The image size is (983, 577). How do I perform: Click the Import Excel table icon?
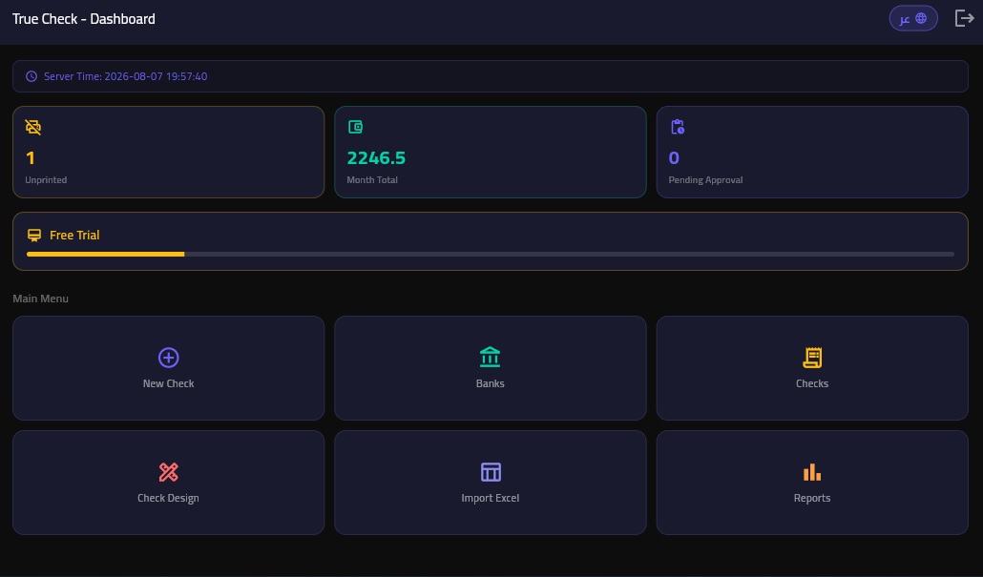491,472
